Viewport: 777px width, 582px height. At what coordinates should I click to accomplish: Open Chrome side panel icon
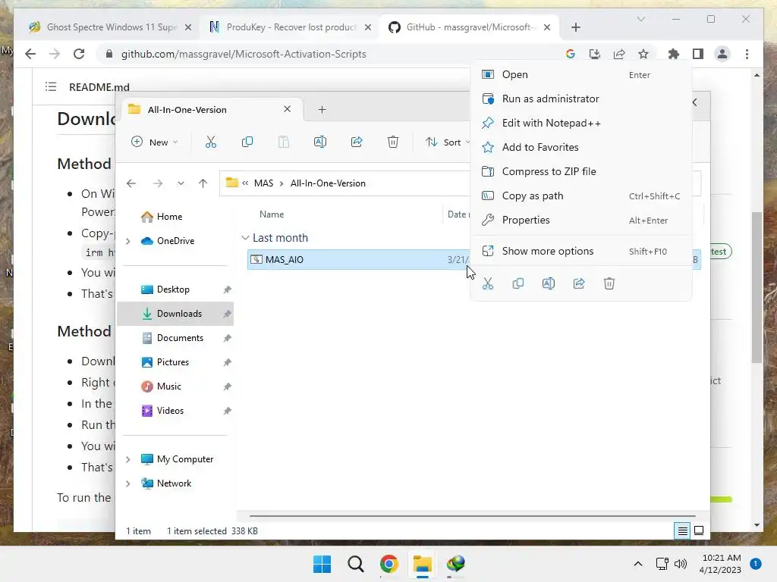click(698, 54)
